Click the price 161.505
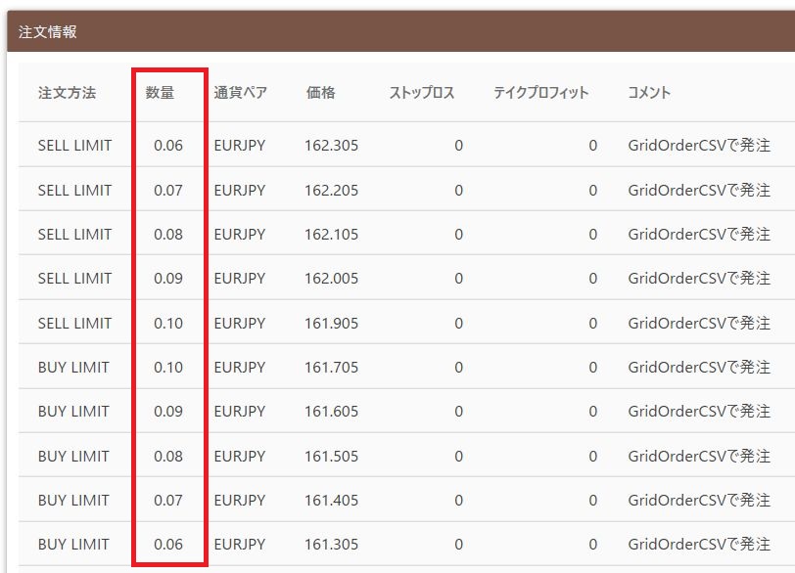 pyautogui.click(x=332, y=456)
